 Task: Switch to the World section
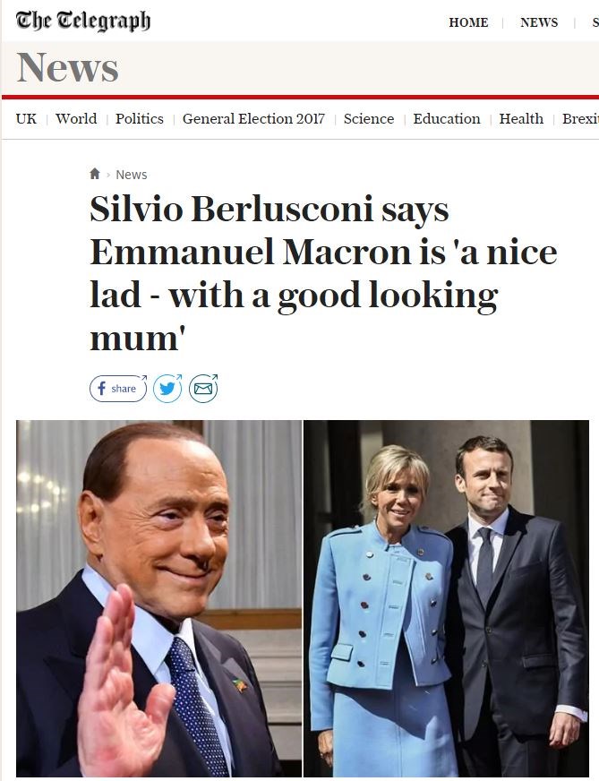[x=76, y=118]
